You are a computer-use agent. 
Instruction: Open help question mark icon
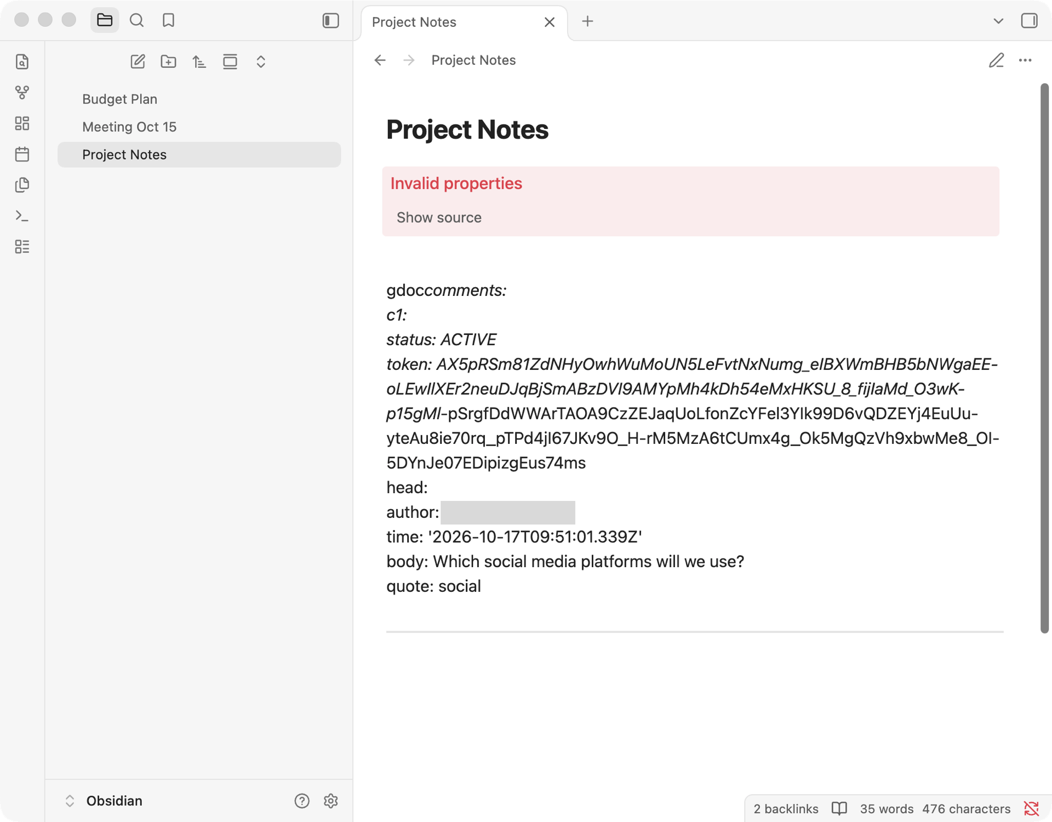click(x=302, y=801)
